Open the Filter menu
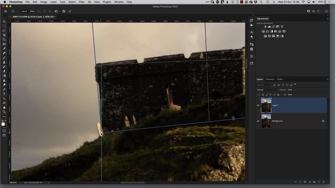This screenshot has height=188, width=335. (82, 2)
